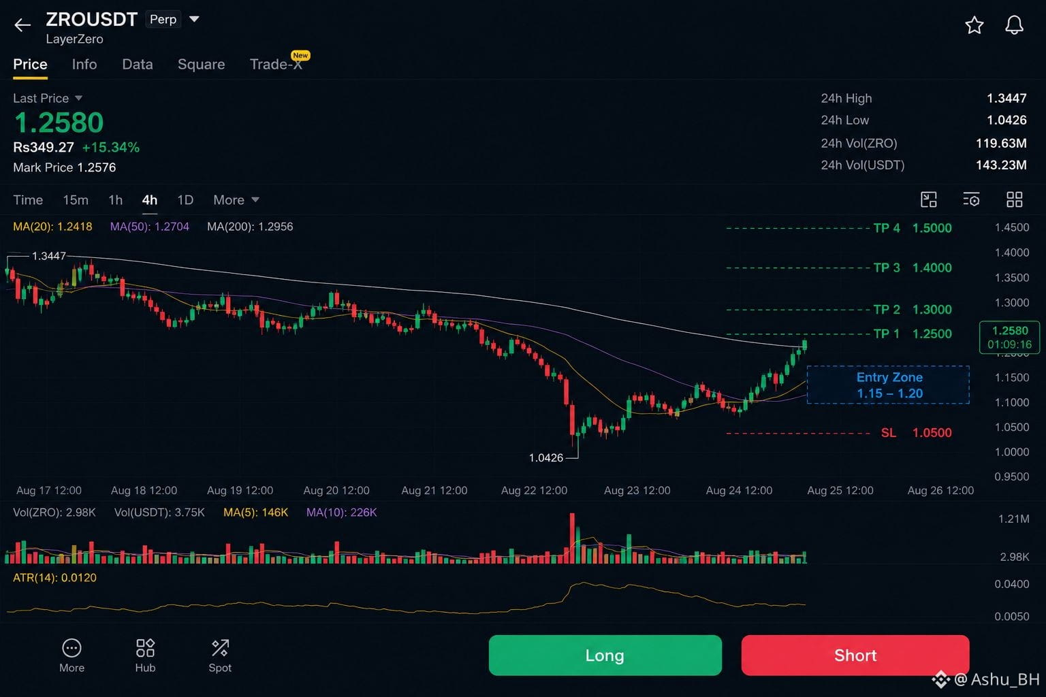
Task: Click the 24h High value 1.3447
Action: [1007, 98]
